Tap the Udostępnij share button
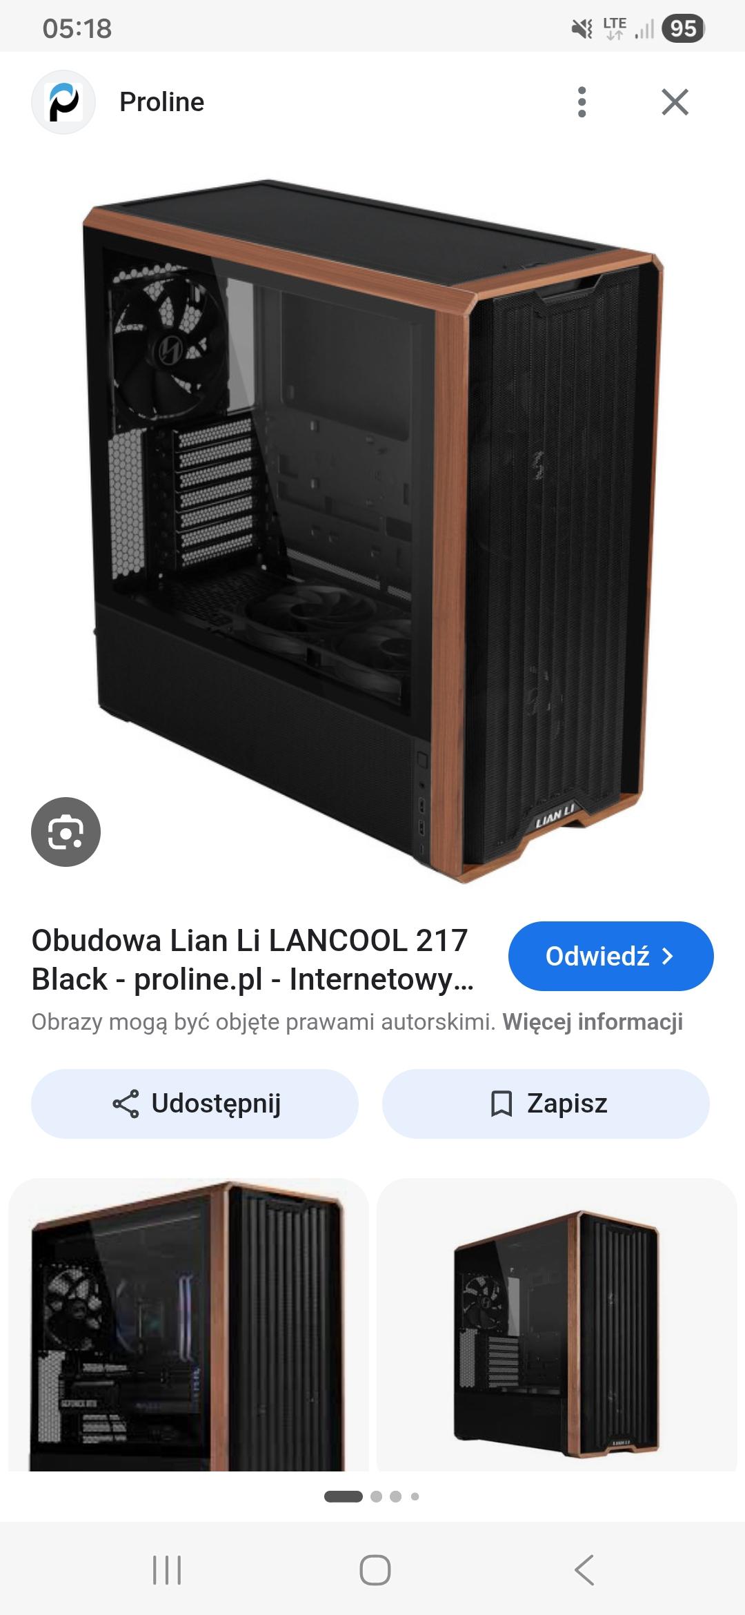The width and height of the screenshot is (745, 1615). click(195, 1104)
